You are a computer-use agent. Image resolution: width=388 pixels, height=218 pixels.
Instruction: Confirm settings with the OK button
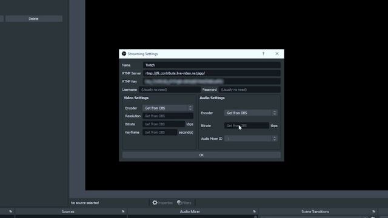coord(201,155)
